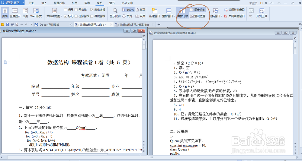302x161 pixels.
Task: Print using the printer icon
Action: [12, 24]
